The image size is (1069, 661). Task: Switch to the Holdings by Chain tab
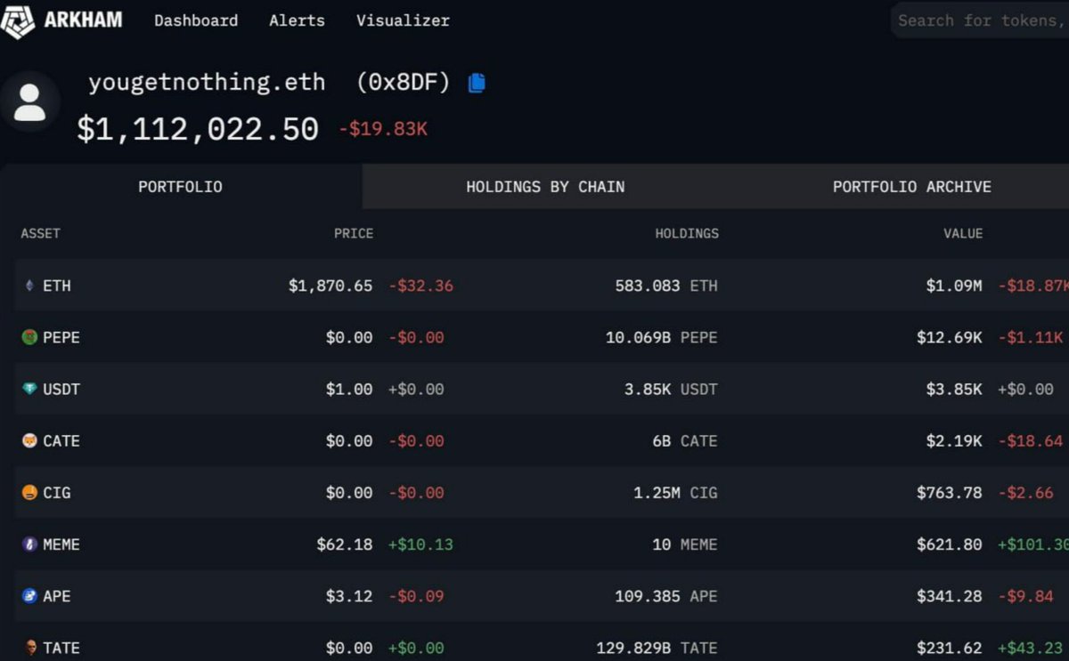coord(545,187)
